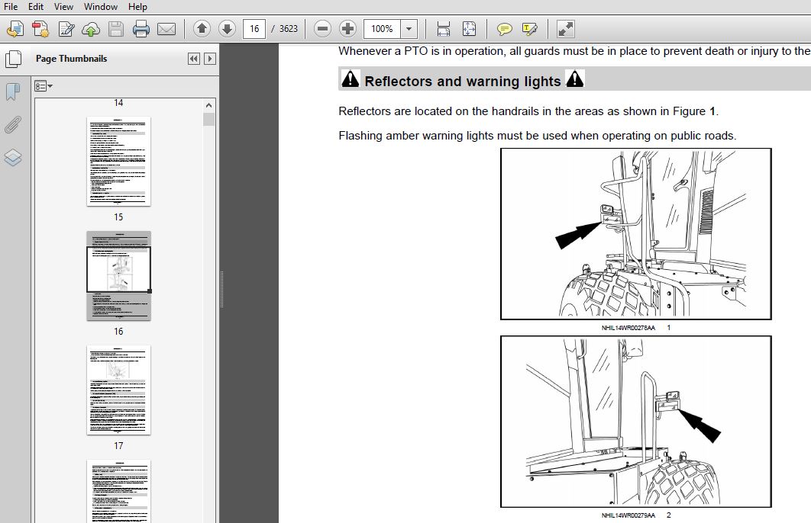Open the Layers panel icon
This screenshot has width=811, height=523.
point(13,158)
